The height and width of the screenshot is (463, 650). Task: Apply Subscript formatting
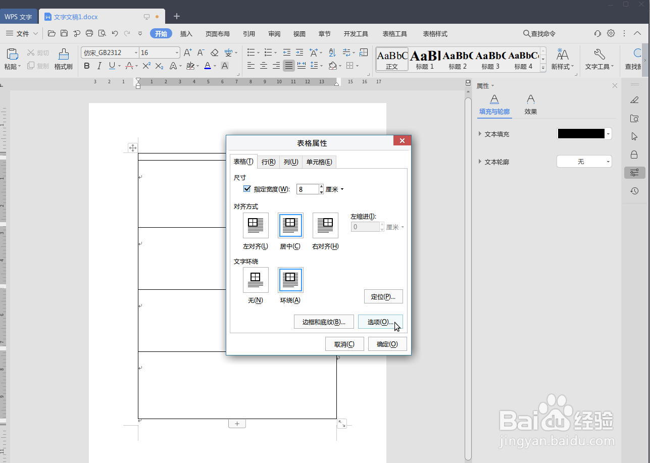(159, 66)
